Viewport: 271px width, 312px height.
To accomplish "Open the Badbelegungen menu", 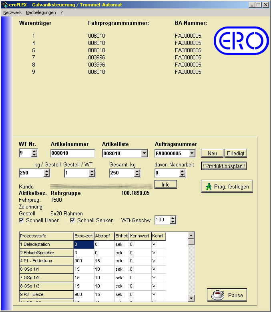I will (x=41, y=12).
